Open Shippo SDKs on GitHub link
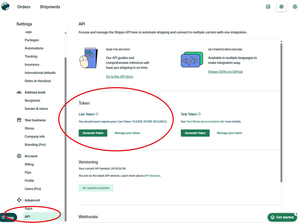The width and height of the screenshot is (300, 223). (225, 72)
